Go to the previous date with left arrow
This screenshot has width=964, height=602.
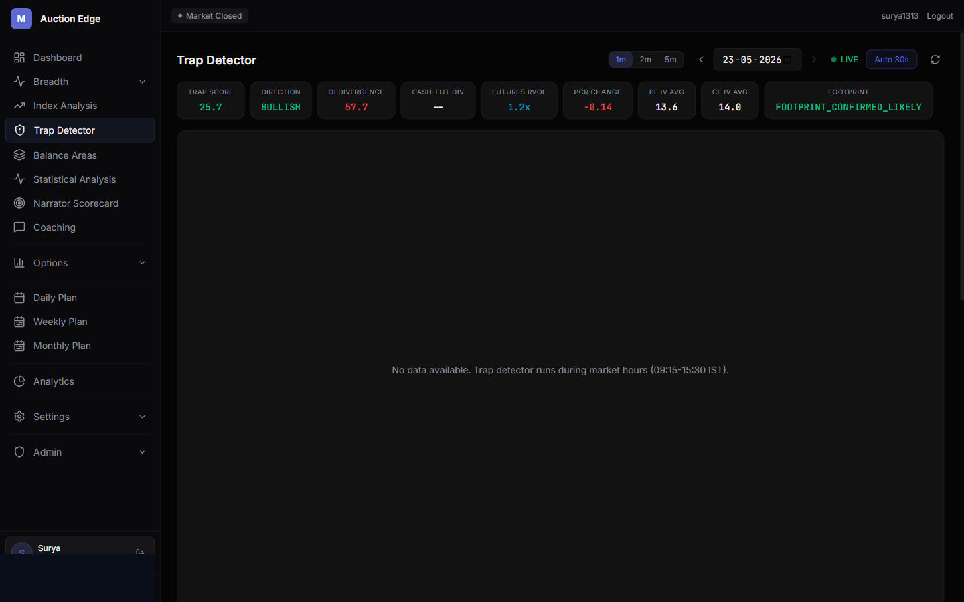701,60
